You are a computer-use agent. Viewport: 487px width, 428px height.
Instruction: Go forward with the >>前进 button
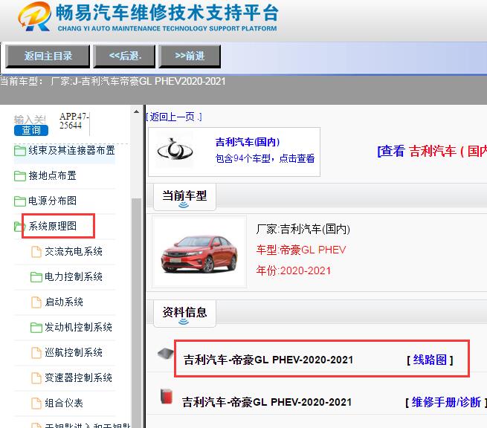click(190, 56)
